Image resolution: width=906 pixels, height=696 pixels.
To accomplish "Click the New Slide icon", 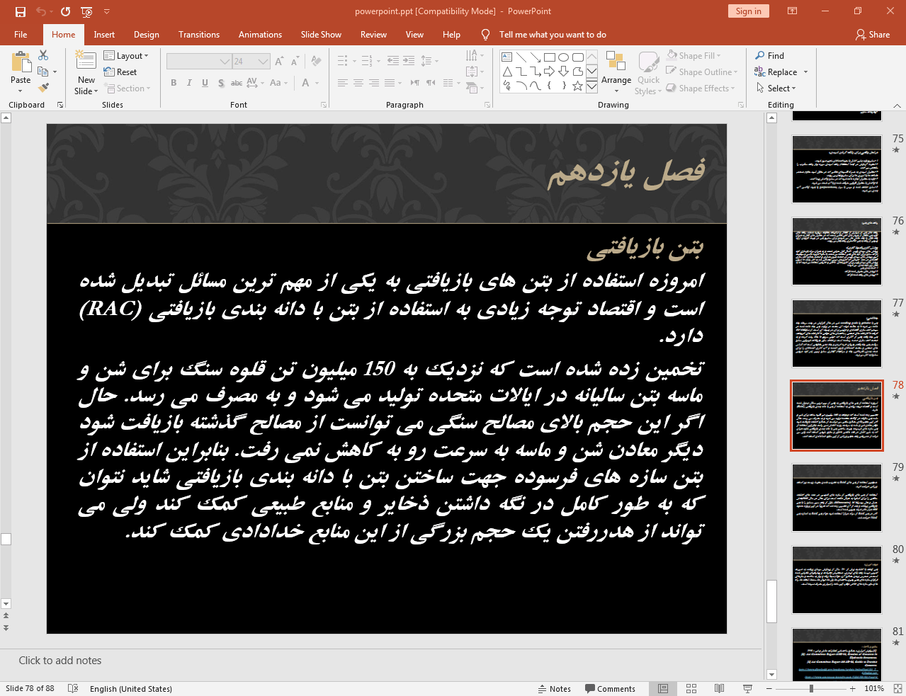I will point(86,62).
